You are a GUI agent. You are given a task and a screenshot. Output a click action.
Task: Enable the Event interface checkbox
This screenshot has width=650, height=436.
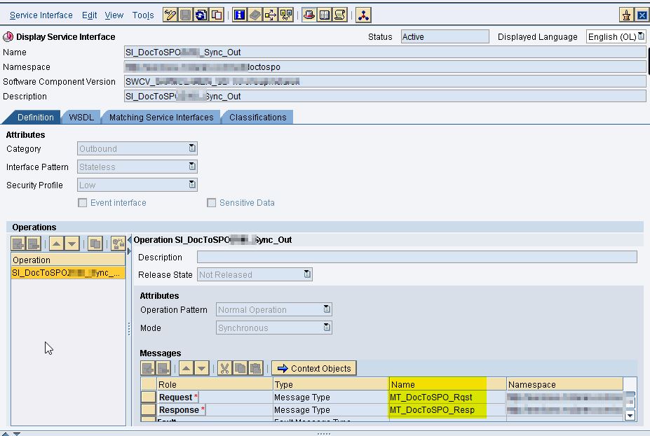coord(82,202)
